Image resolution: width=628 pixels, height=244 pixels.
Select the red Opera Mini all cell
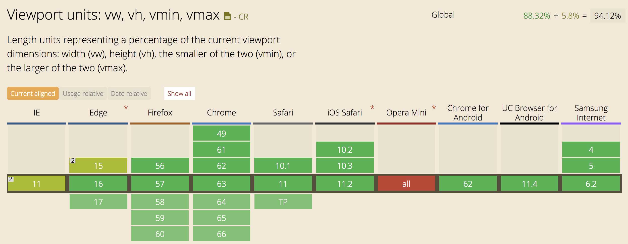click(x=406, y=184)
